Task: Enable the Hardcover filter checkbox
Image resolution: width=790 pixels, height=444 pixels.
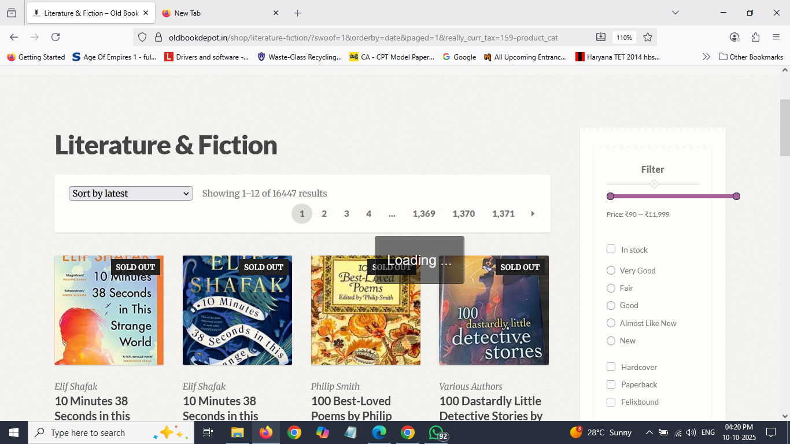Action: click(x=611, y=367)
